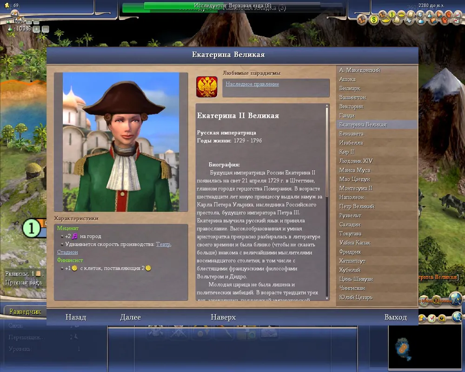The width and height of the screenshot is (465, 372).
Task: Close the Civilopedia with Выход
Action: (396, 317)
